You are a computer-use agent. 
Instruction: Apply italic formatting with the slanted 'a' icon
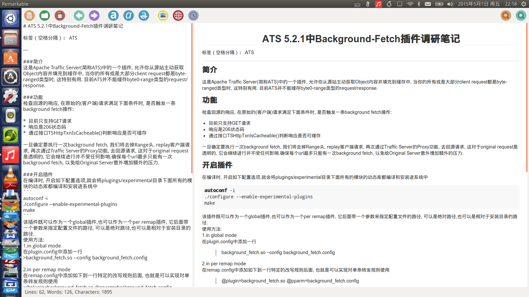(x=129, y=16)
